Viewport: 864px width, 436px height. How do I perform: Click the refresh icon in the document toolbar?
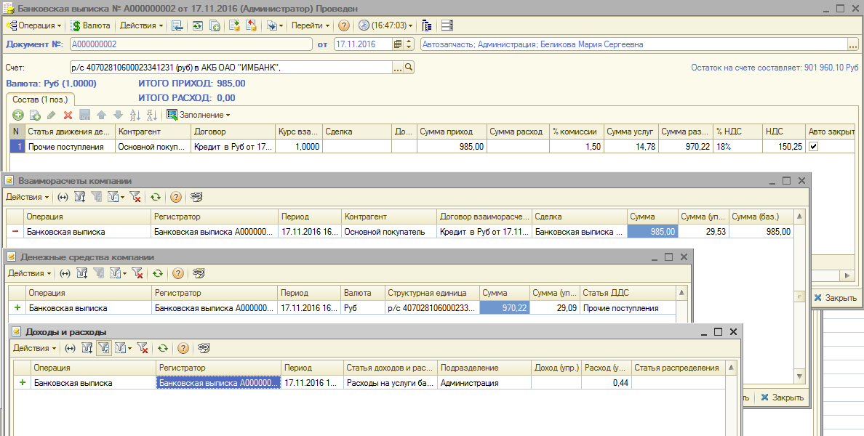point(197,25)
